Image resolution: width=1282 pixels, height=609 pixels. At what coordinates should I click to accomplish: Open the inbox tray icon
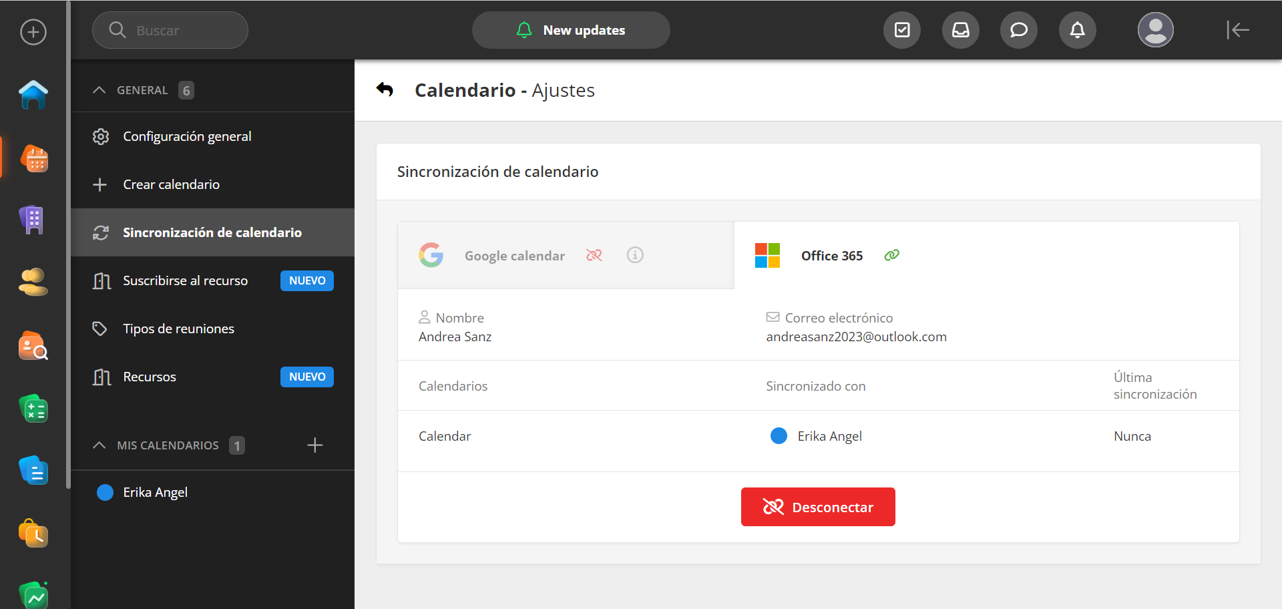click(960, 30)
